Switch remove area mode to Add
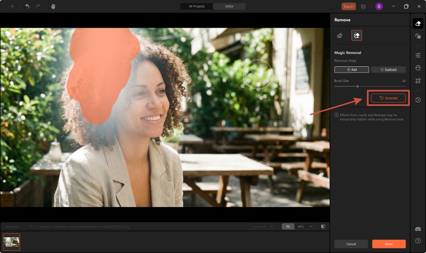 (351, 69)
